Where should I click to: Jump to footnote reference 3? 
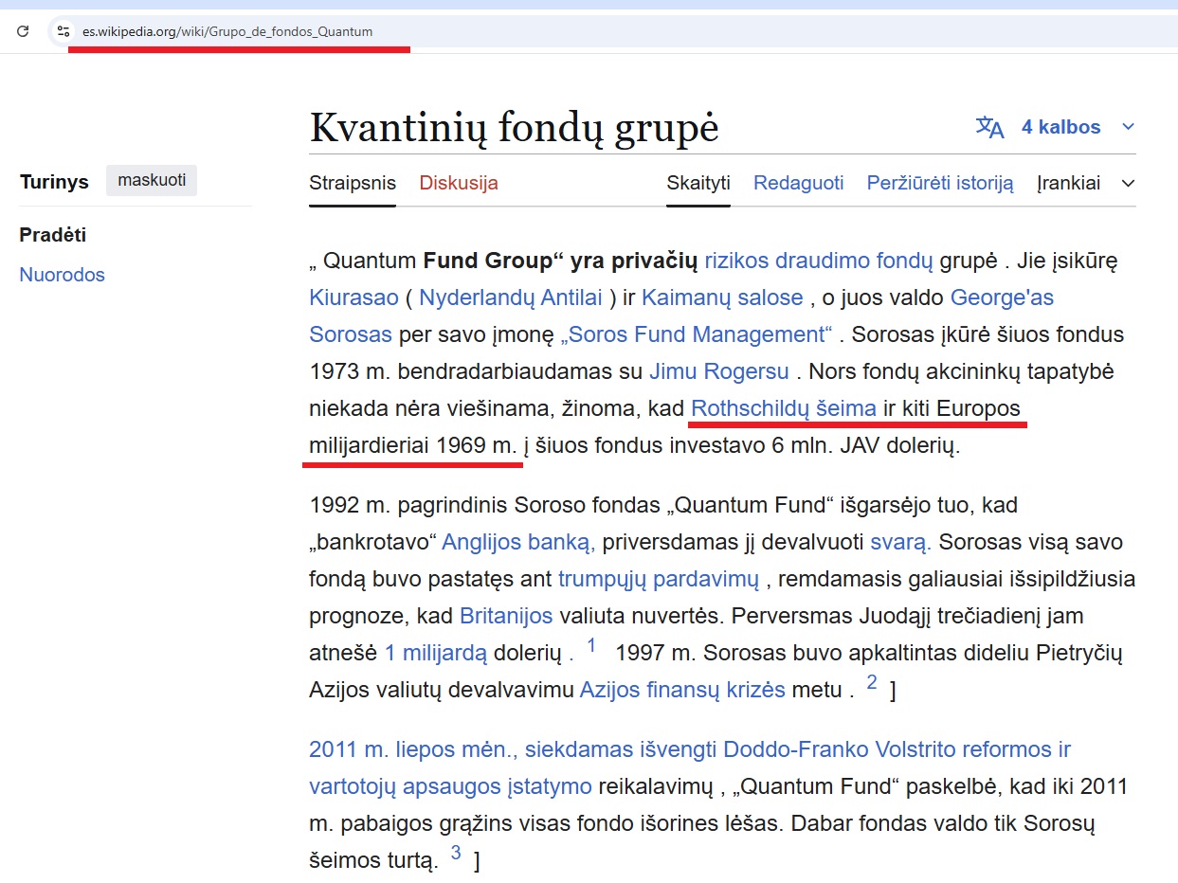(x=456, y=853)
